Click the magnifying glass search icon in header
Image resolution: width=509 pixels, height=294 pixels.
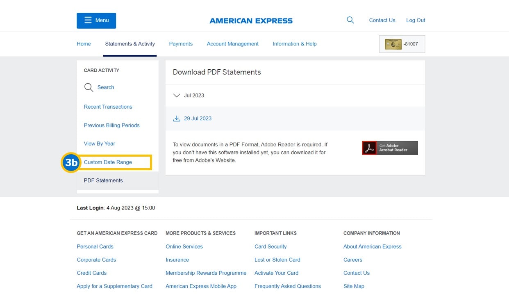pyautogui.click(x=350, y=20)
